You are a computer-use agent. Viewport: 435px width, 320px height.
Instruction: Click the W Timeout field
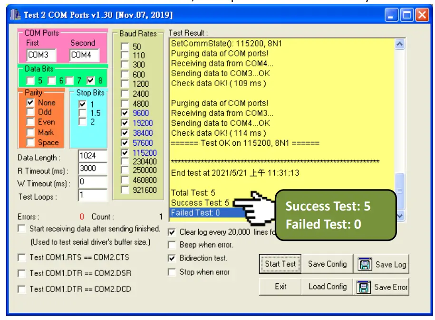[92, 182]
